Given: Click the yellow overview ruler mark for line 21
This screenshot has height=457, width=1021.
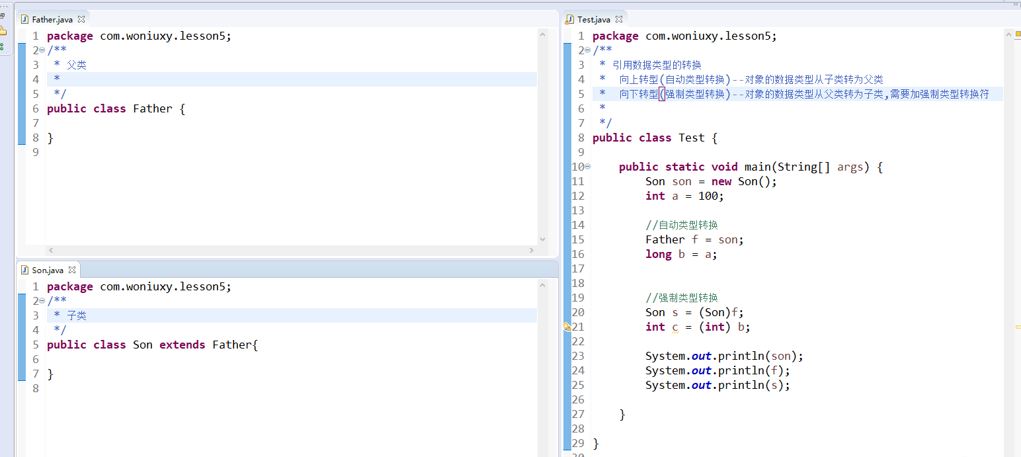Looking at the screenshot, I should tap(1018, 327).
